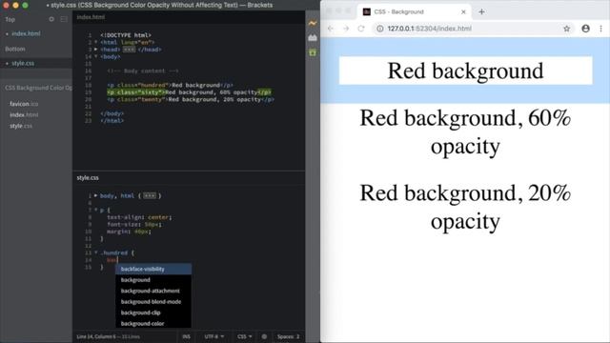Open favicon.ico in project tree

[x=24, y=104]
